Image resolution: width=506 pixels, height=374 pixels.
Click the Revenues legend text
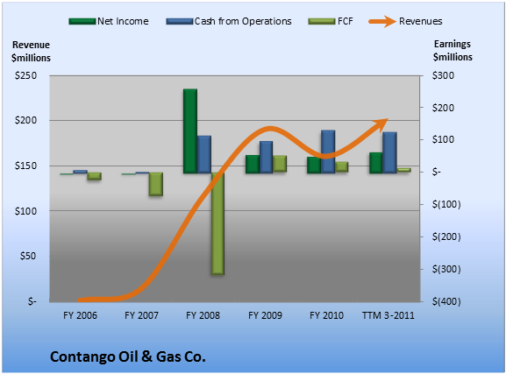(x=420, y=21)
